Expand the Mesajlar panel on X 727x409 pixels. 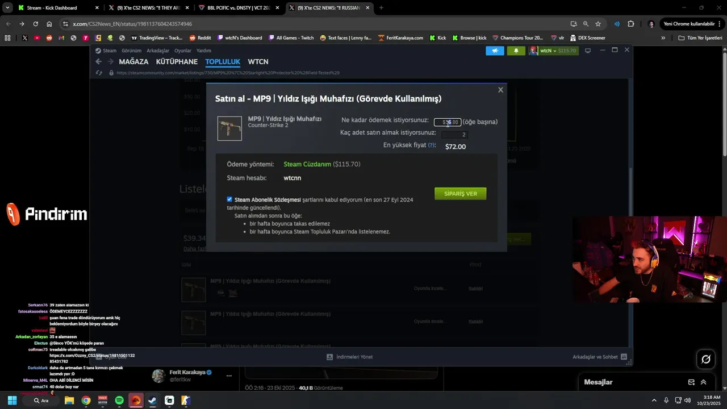coord(703,382)
